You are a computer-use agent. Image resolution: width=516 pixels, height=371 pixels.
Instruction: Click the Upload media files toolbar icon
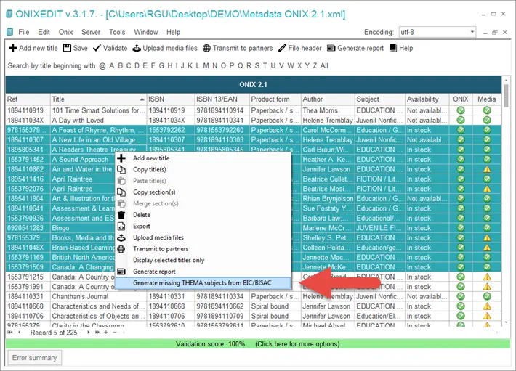(x=137, y=49)
